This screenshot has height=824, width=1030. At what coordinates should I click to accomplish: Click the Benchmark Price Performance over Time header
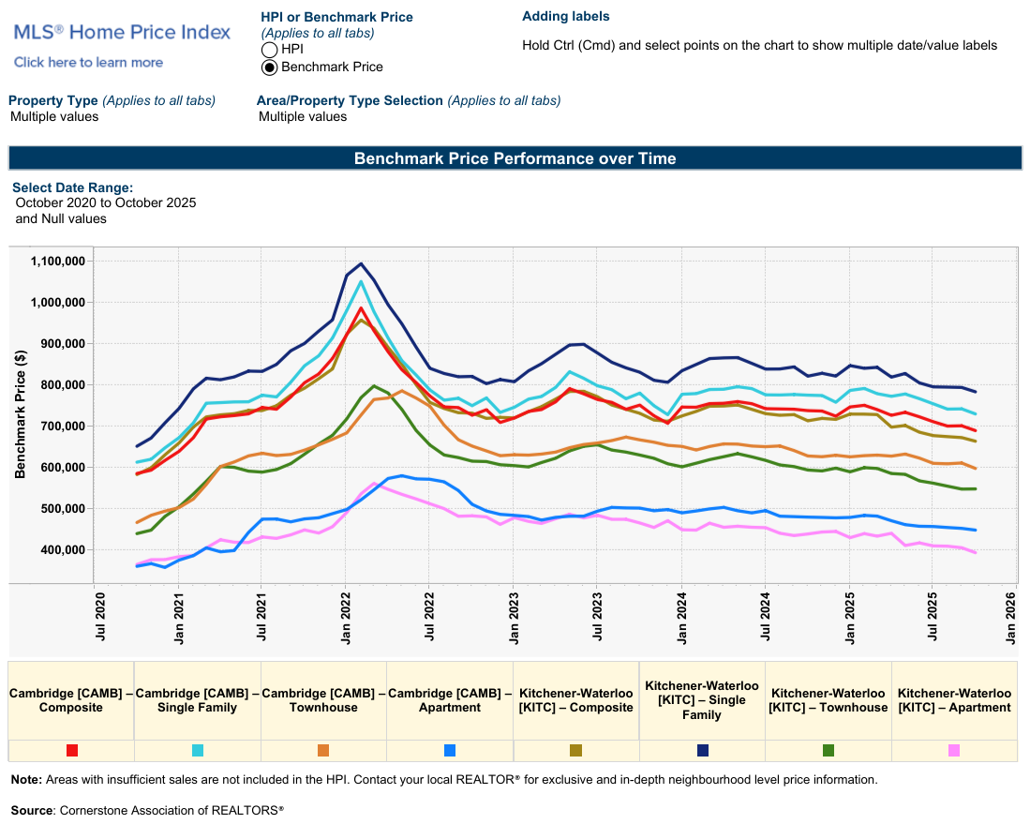click(x=515, y=158)
